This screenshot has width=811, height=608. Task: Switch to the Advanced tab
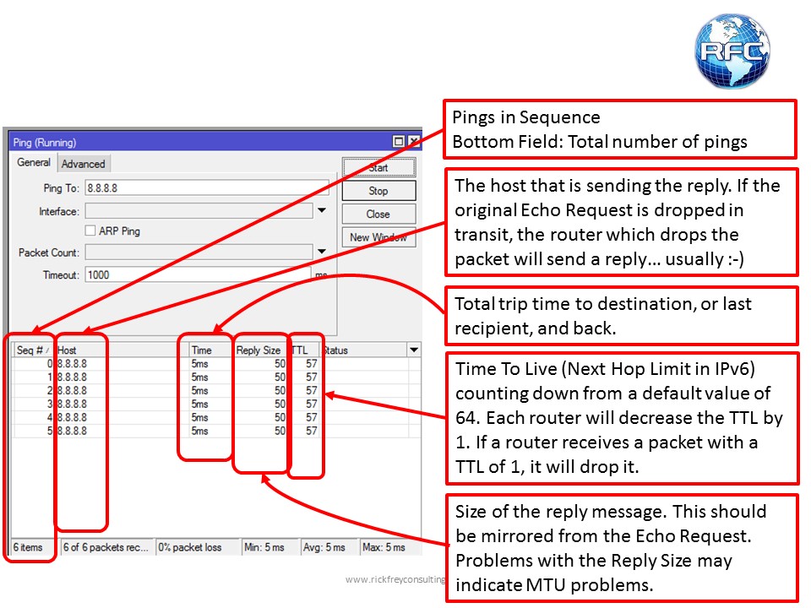[x=84, y=163]
